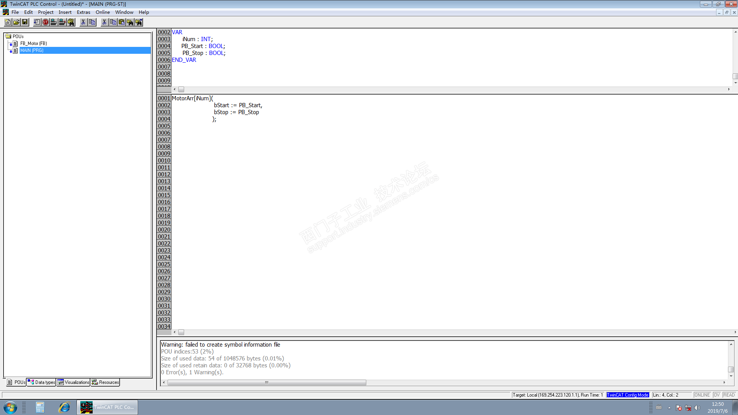Screen dimensions: 738x415
Task: Switch to the Data types tab
Action: [x=42, y=382]
